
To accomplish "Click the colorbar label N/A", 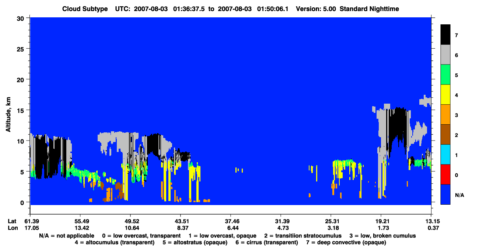I will 459,195.
